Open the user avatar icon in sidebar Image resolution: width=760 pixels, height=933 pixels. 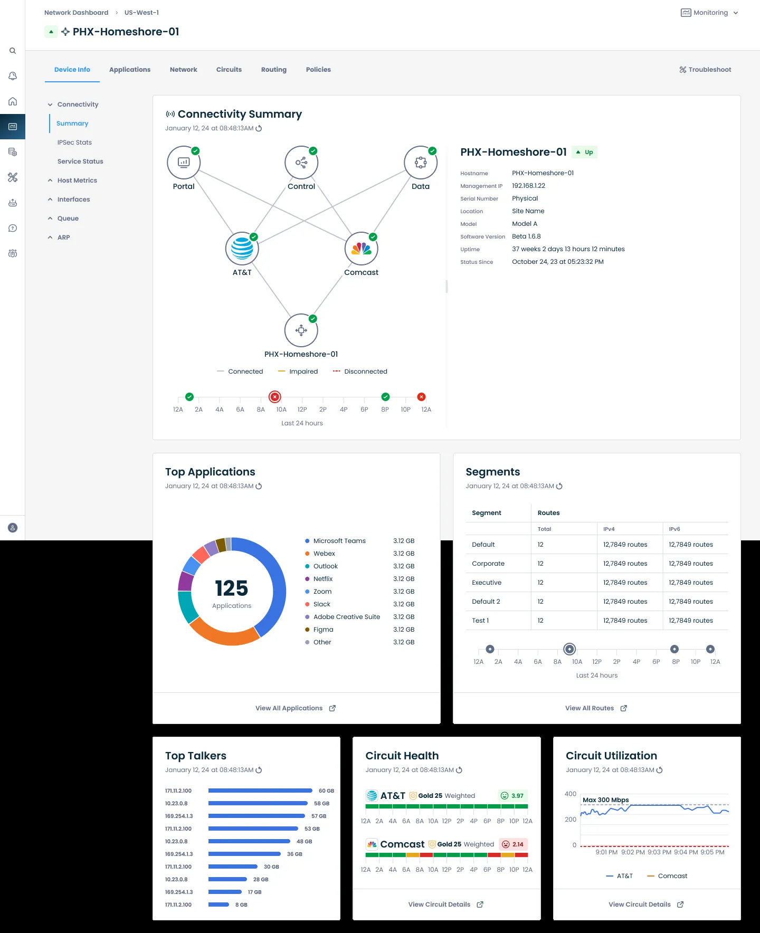point(13,528)
